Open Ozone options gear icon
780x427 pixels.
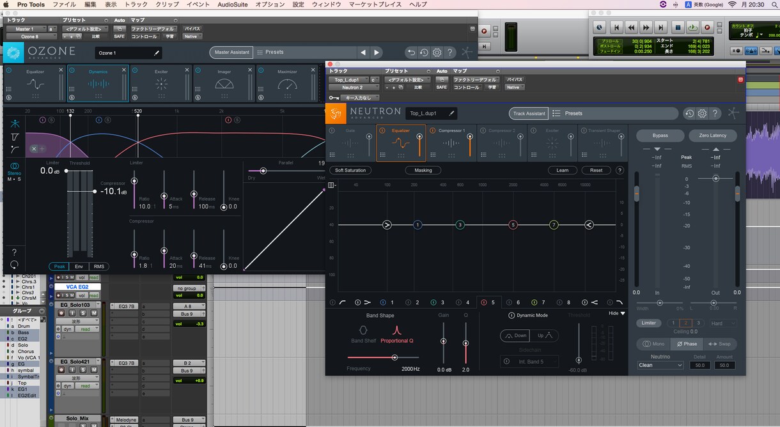(x=437, y=52)
